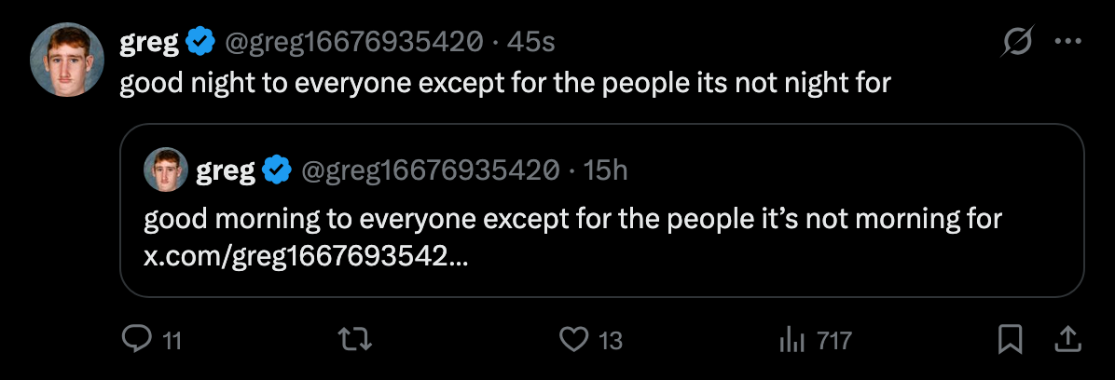The height and width of the screenshot is (380, 1115).
Task: Click the small avatar in quoted tweet
Action: pyautogui.click(x=167, y=170)
